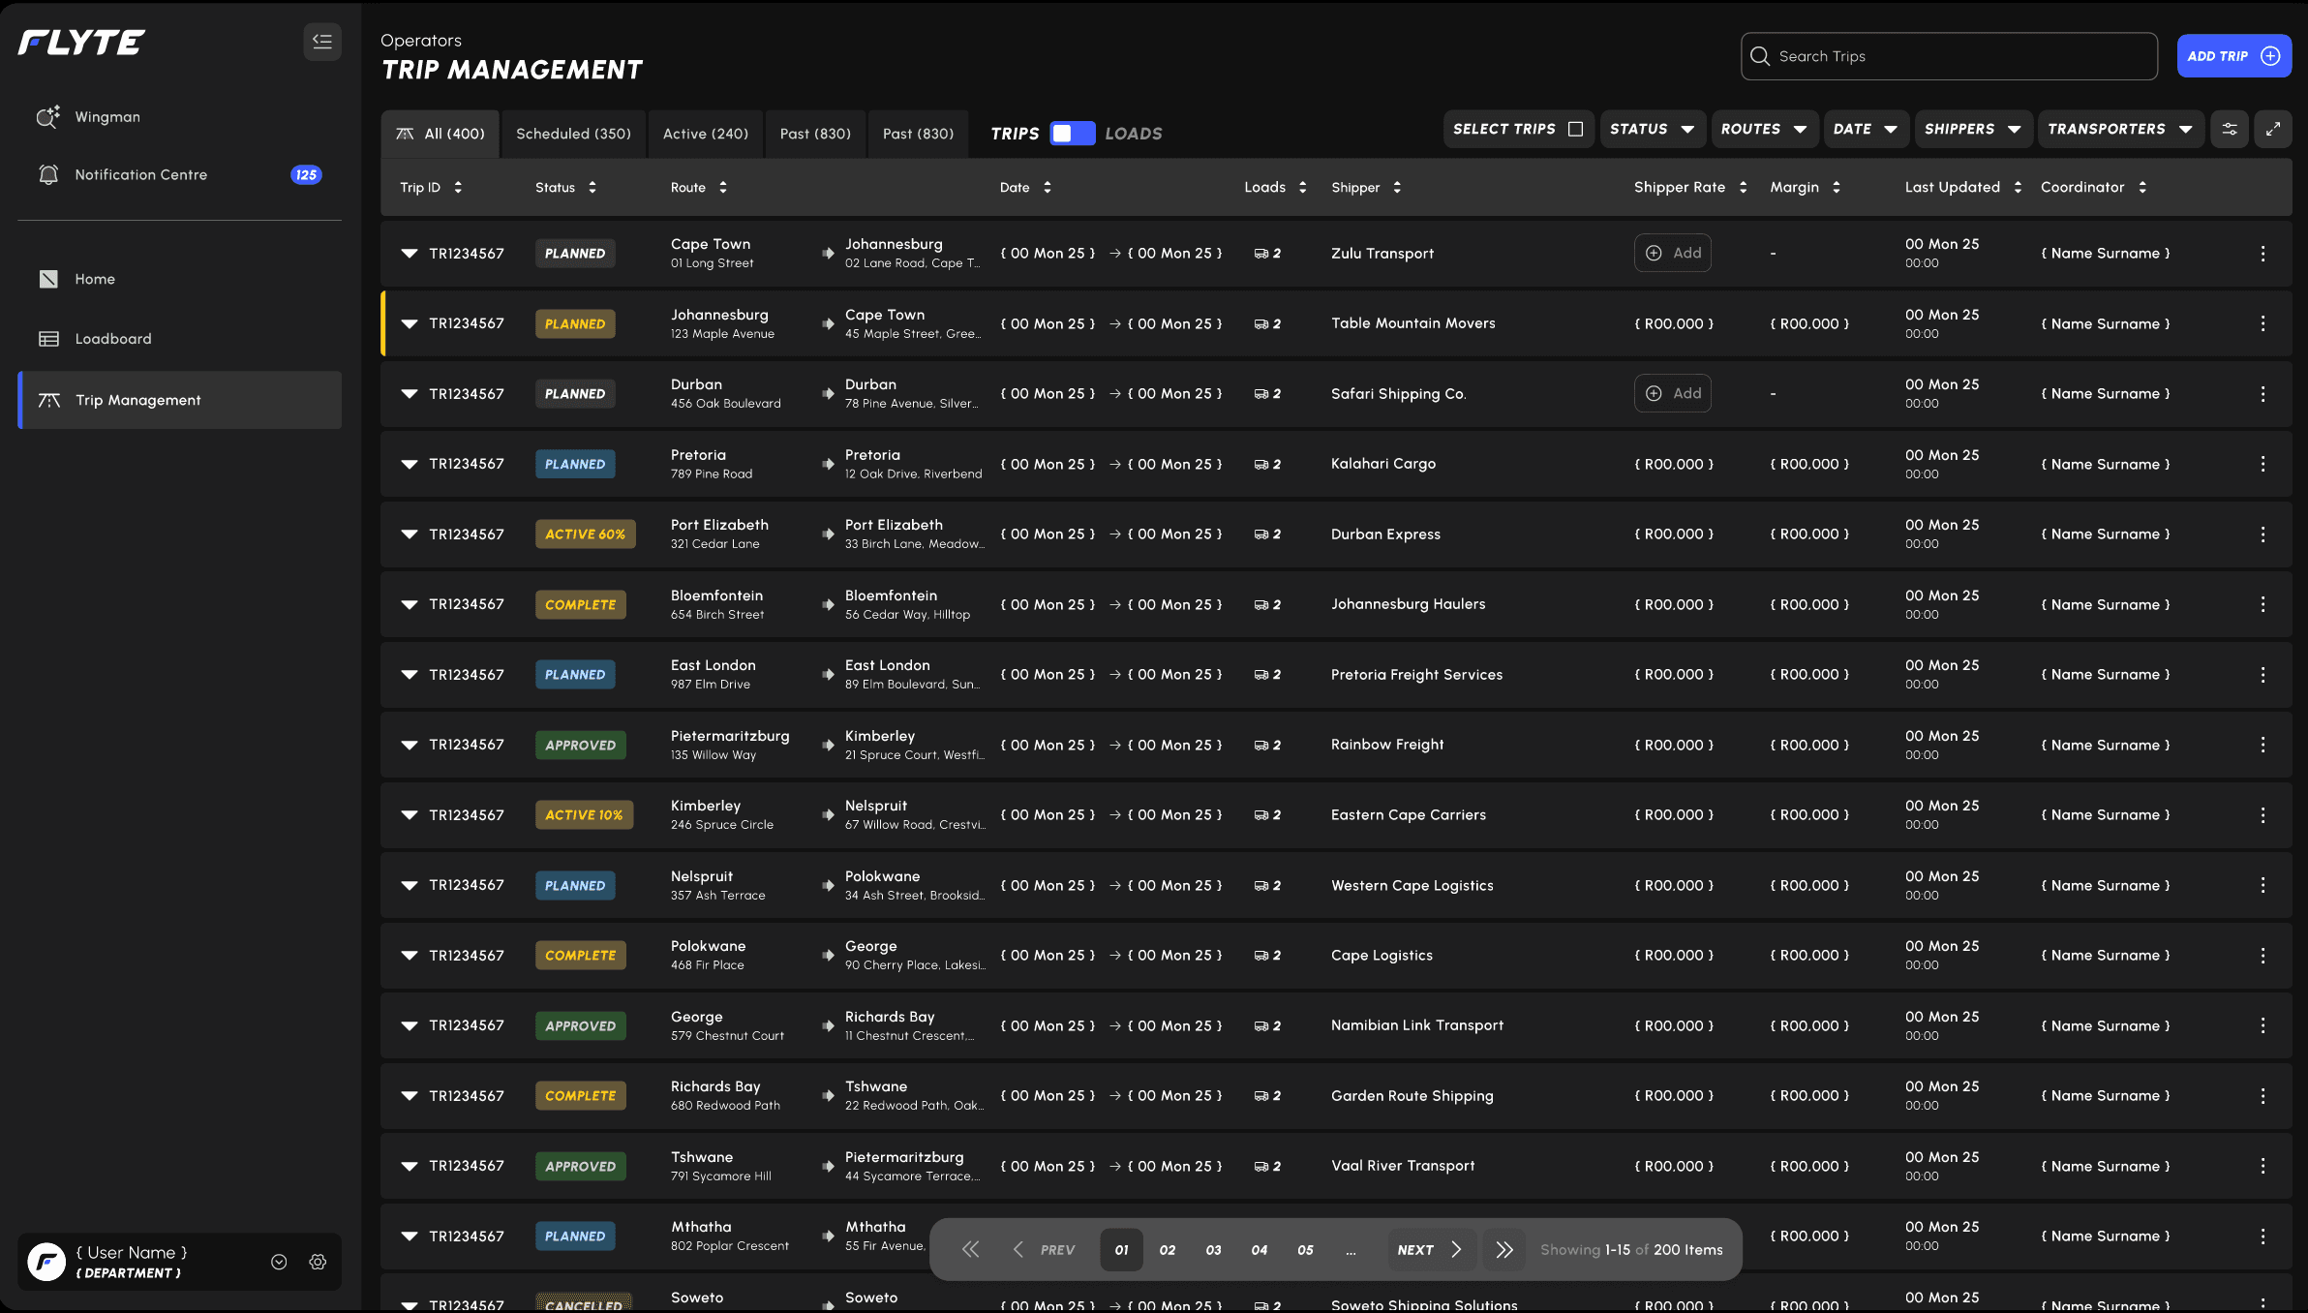Open the kebab menu on the Zulu Transport row
This screenshot has height=1313, width=2308.
click(2262, 253)
